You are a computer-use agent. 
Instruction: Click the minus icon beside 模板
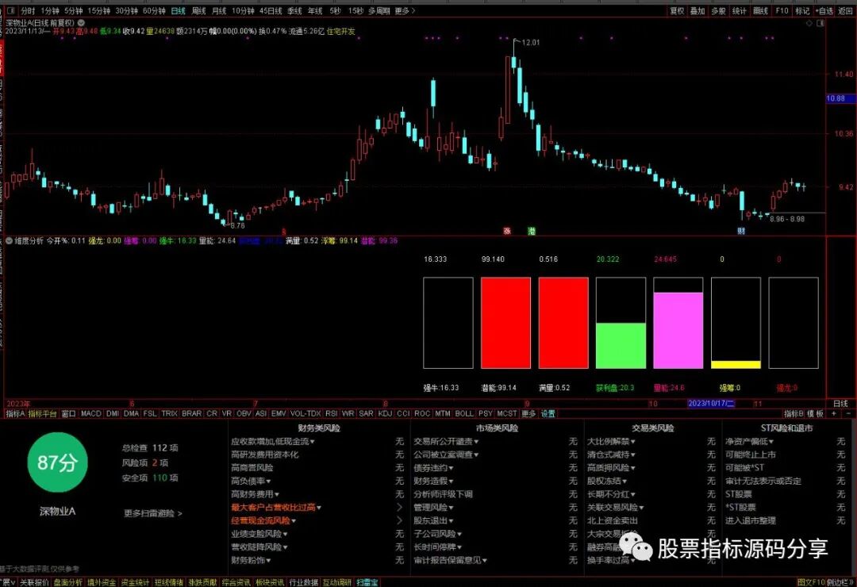pyautogui.click(x=847, y=414)
